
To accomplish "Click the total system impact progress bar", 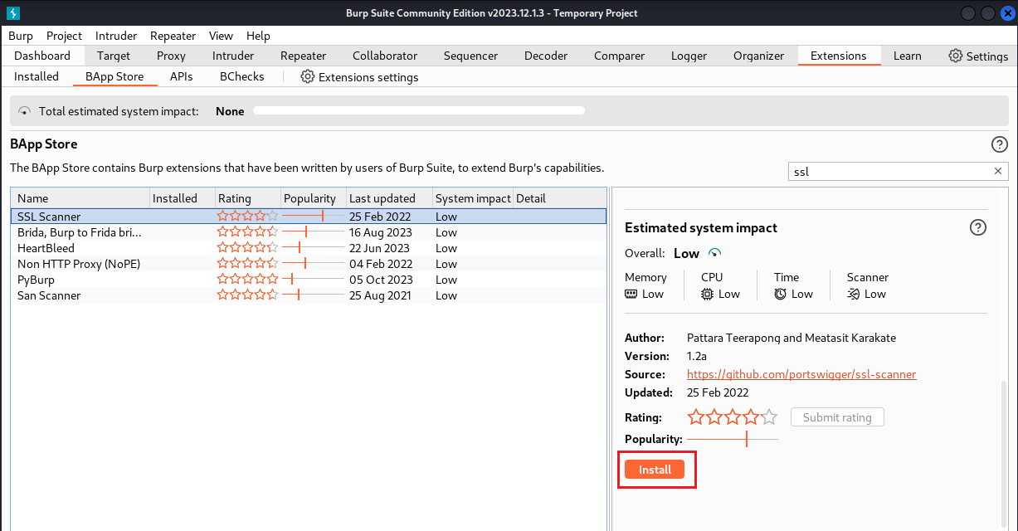I will pos(419,110).
